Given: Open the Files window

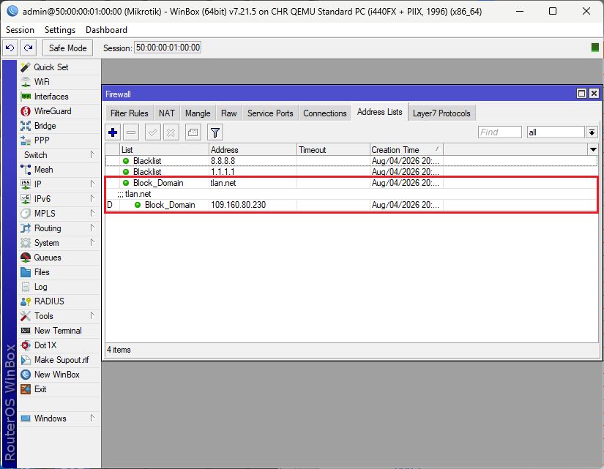Looking at the screenshot, I should pos(59,272).
